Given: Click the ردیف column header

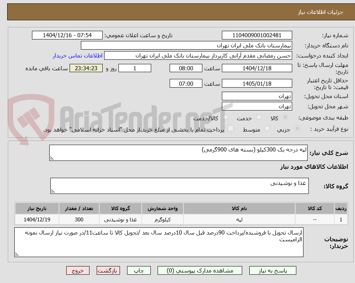Looking at the screenshot, I should (341, 208).
